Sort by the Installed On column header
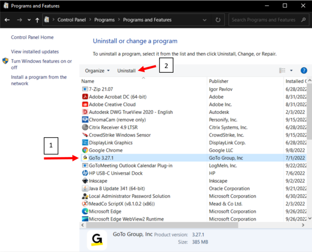The width and height of the screenshot is (312, 252). click(x=295, y=81)
